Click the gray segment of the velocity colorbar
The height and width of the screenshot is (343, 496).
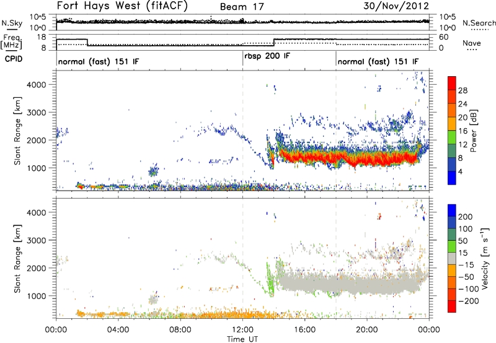(x=452, y=258)
